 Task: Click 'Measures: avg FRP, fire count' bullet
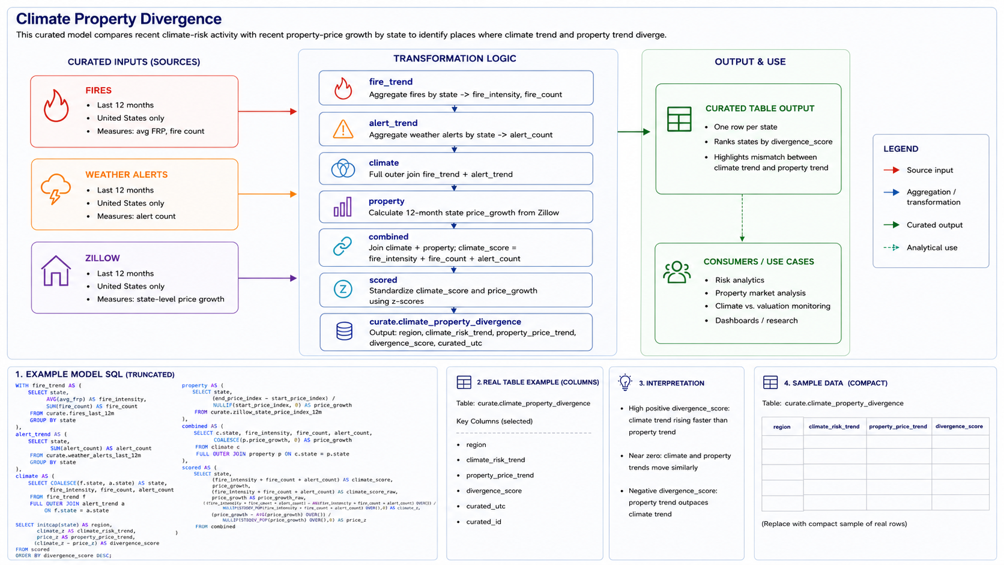tap(151, 131)
